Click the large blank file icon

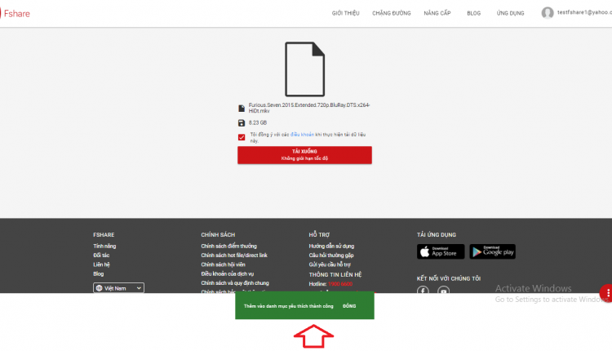click(x=305, y=69)
